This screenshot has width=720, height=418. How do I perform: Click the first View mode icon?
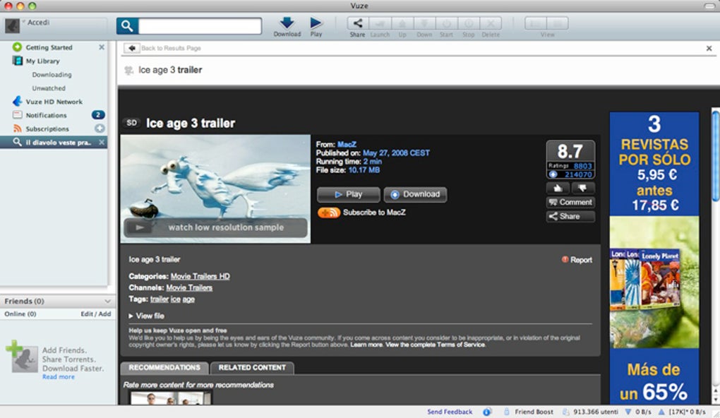click(536, 23)
